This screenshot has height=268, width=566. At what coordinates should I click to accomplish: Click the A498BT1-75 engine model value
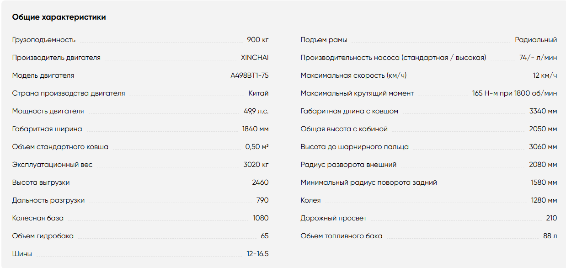pyautogui.click(x=250, y=75)
